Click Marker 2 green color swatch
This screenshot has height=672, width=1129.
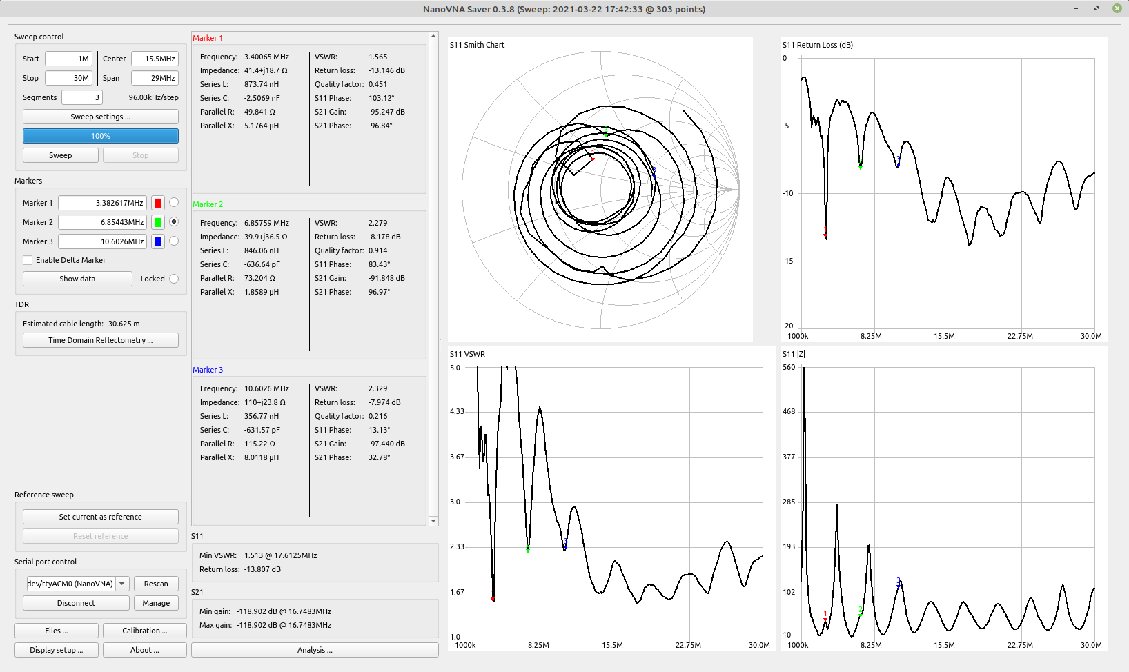(158, 222)
